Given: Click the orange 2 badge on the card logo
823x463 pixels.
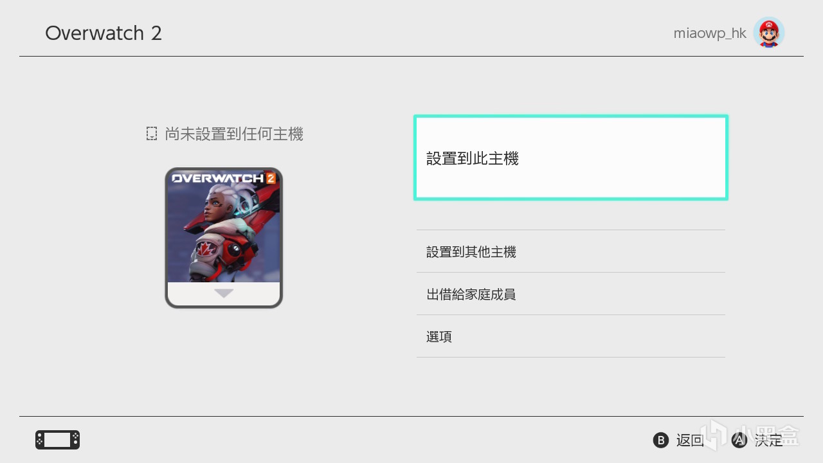Looking at the screenshot, I should click(271, 178).
